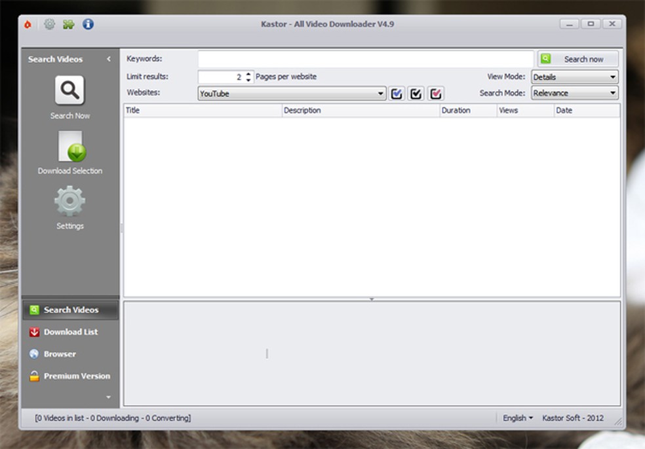645x449 pixels.
Task: Sort by the Title column header
Action: pos(203,110)
